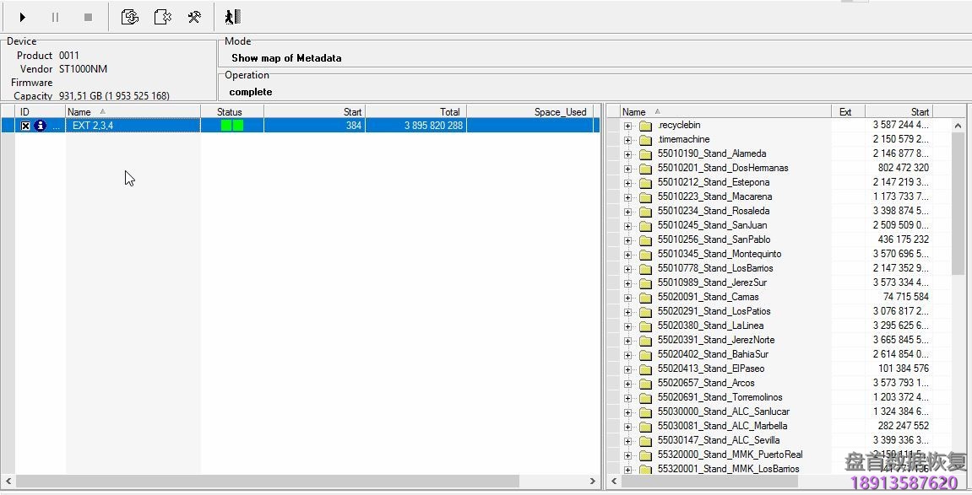The image size is (972, 495).
Task: Toggle the checkbox for partition EXT 2,3,4
Action: pyautogui.click(x=24, y=125)
